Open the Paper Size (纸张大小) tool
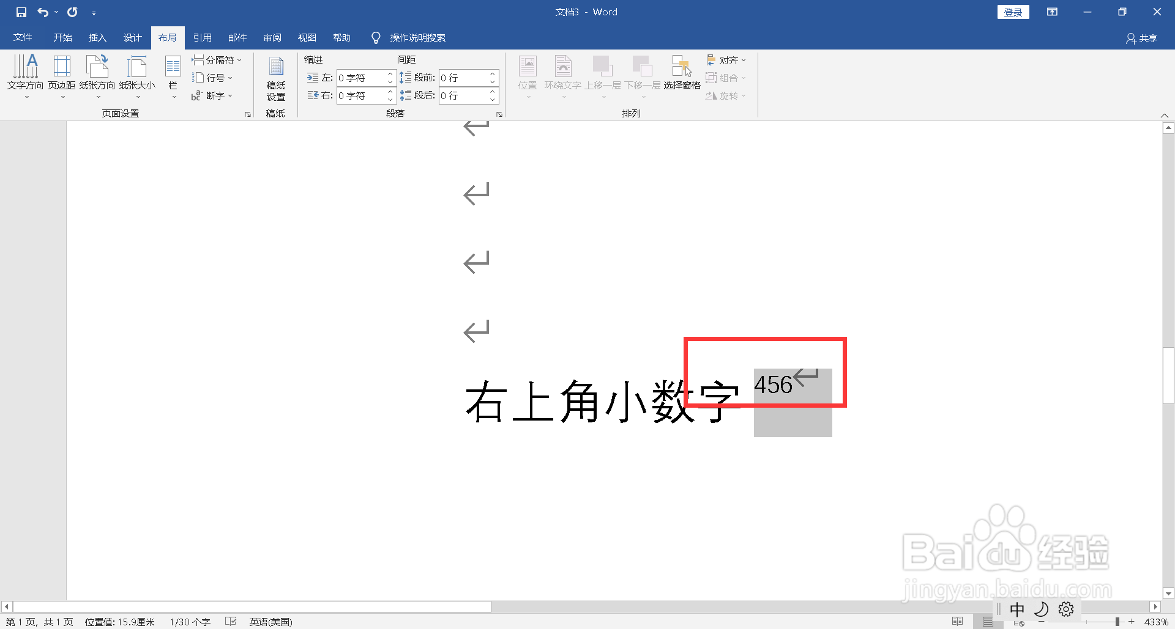The height and width of the screenshot is (629, 1175). tap(137, 76)
